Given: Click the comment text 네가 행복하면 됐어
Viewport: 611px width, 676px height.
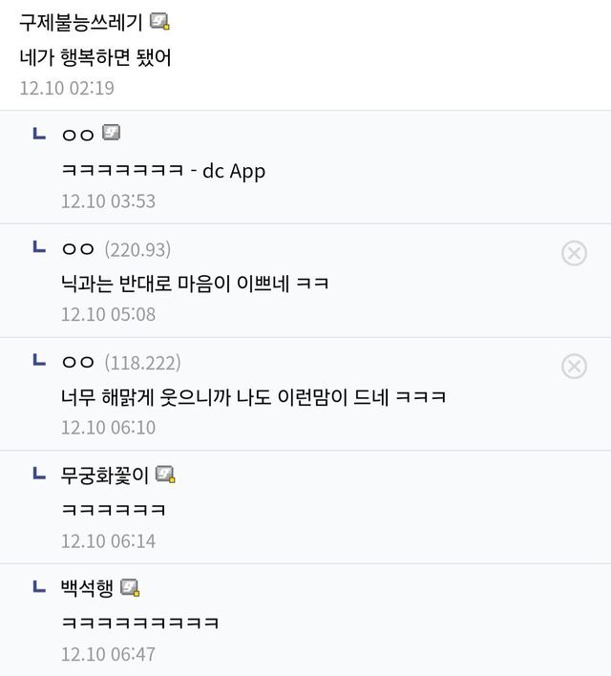Looking at the screenshot, I should click(x=95, y=56).
